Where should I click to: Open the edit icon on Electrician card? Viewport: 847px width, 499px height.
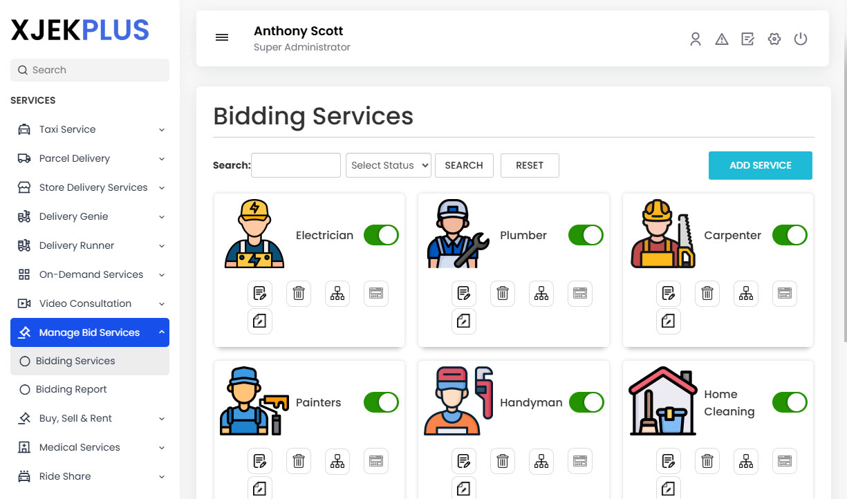point(259,293)
